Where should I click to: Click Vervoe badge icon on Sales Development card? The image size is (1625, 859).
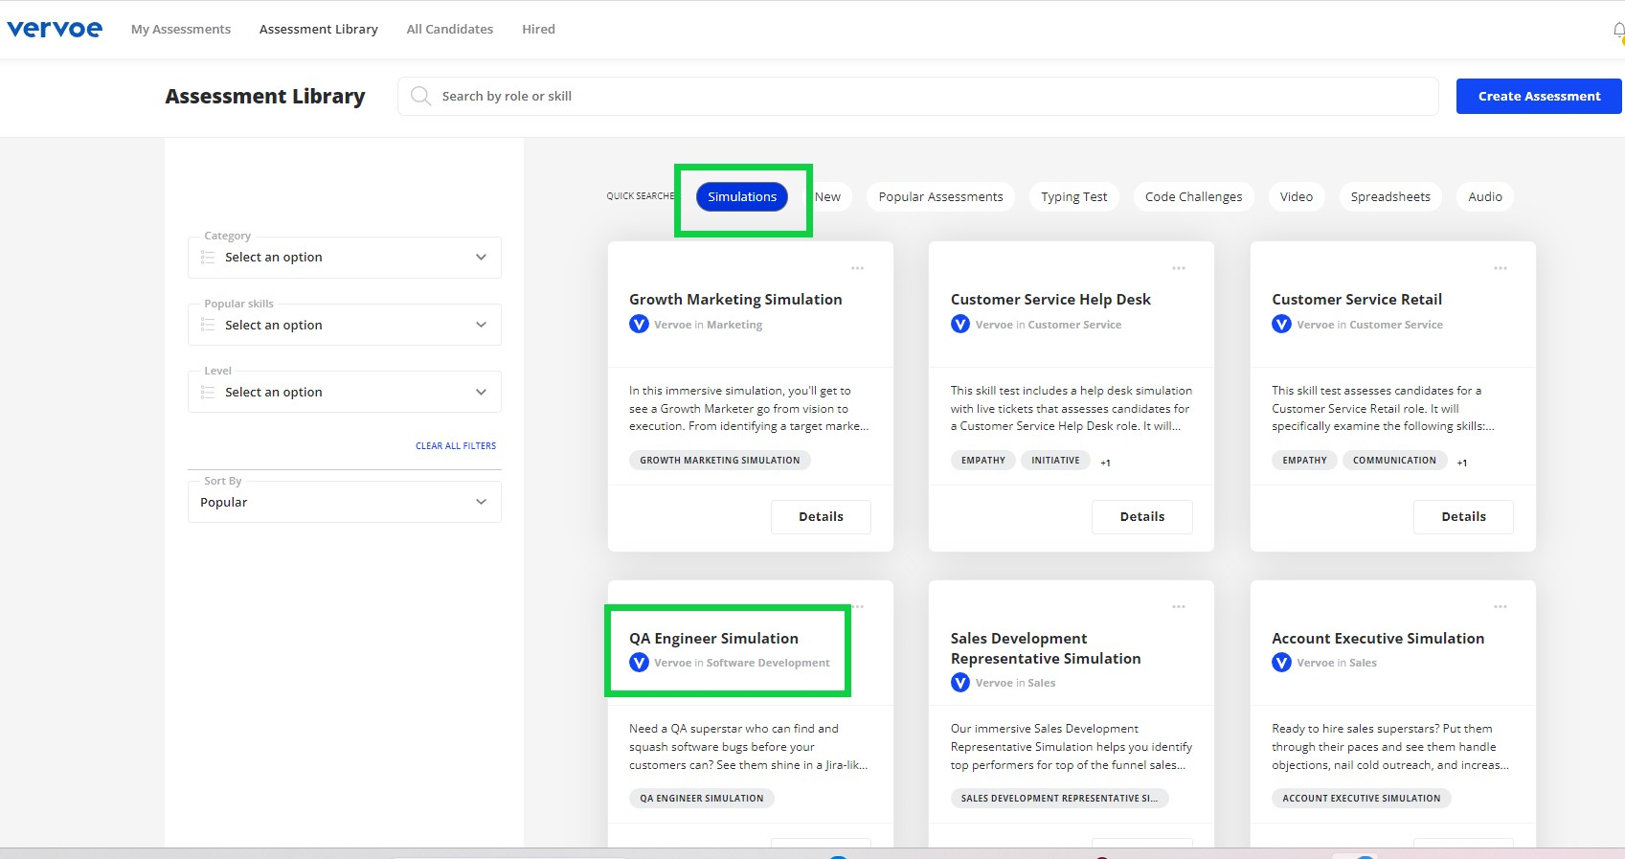(x=960, y=683)
